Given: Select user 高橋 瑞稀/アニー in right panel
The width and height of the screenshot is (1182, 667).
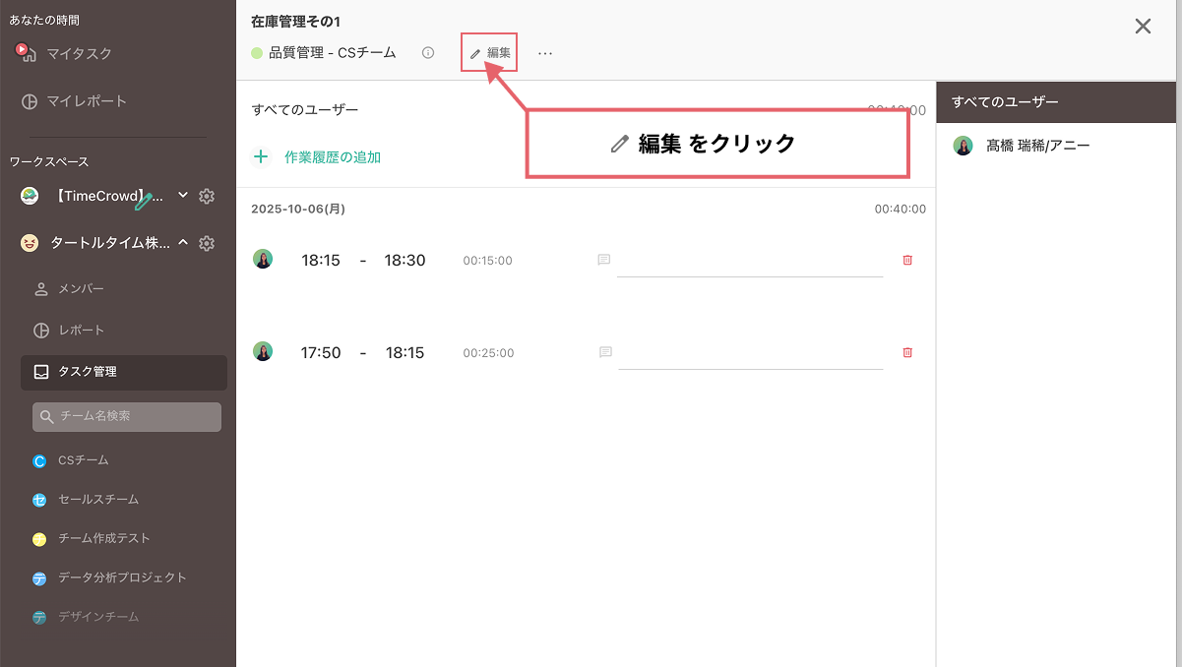Looking at the screenshot, I should [1037, 146].
